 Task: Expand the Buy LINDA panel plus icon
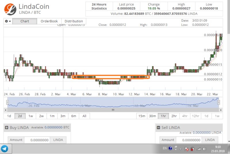[x=7, y=128]
